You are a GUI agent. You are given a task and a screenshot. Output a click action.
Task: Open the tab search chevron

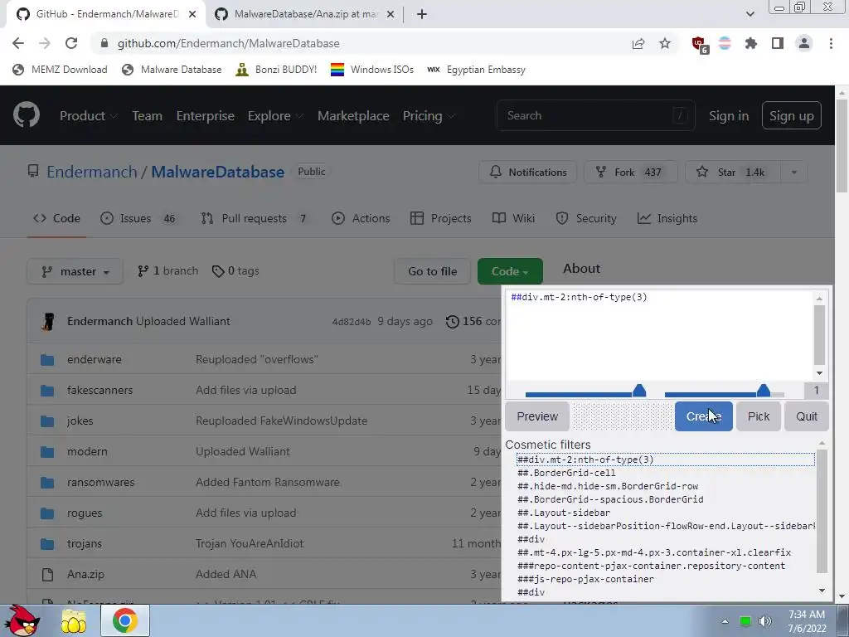750,14
